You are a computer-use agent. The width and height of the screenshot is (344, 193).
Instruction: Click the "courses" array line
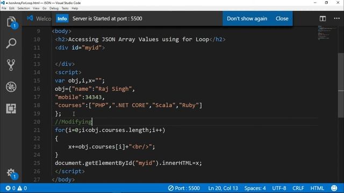[128, 105]
